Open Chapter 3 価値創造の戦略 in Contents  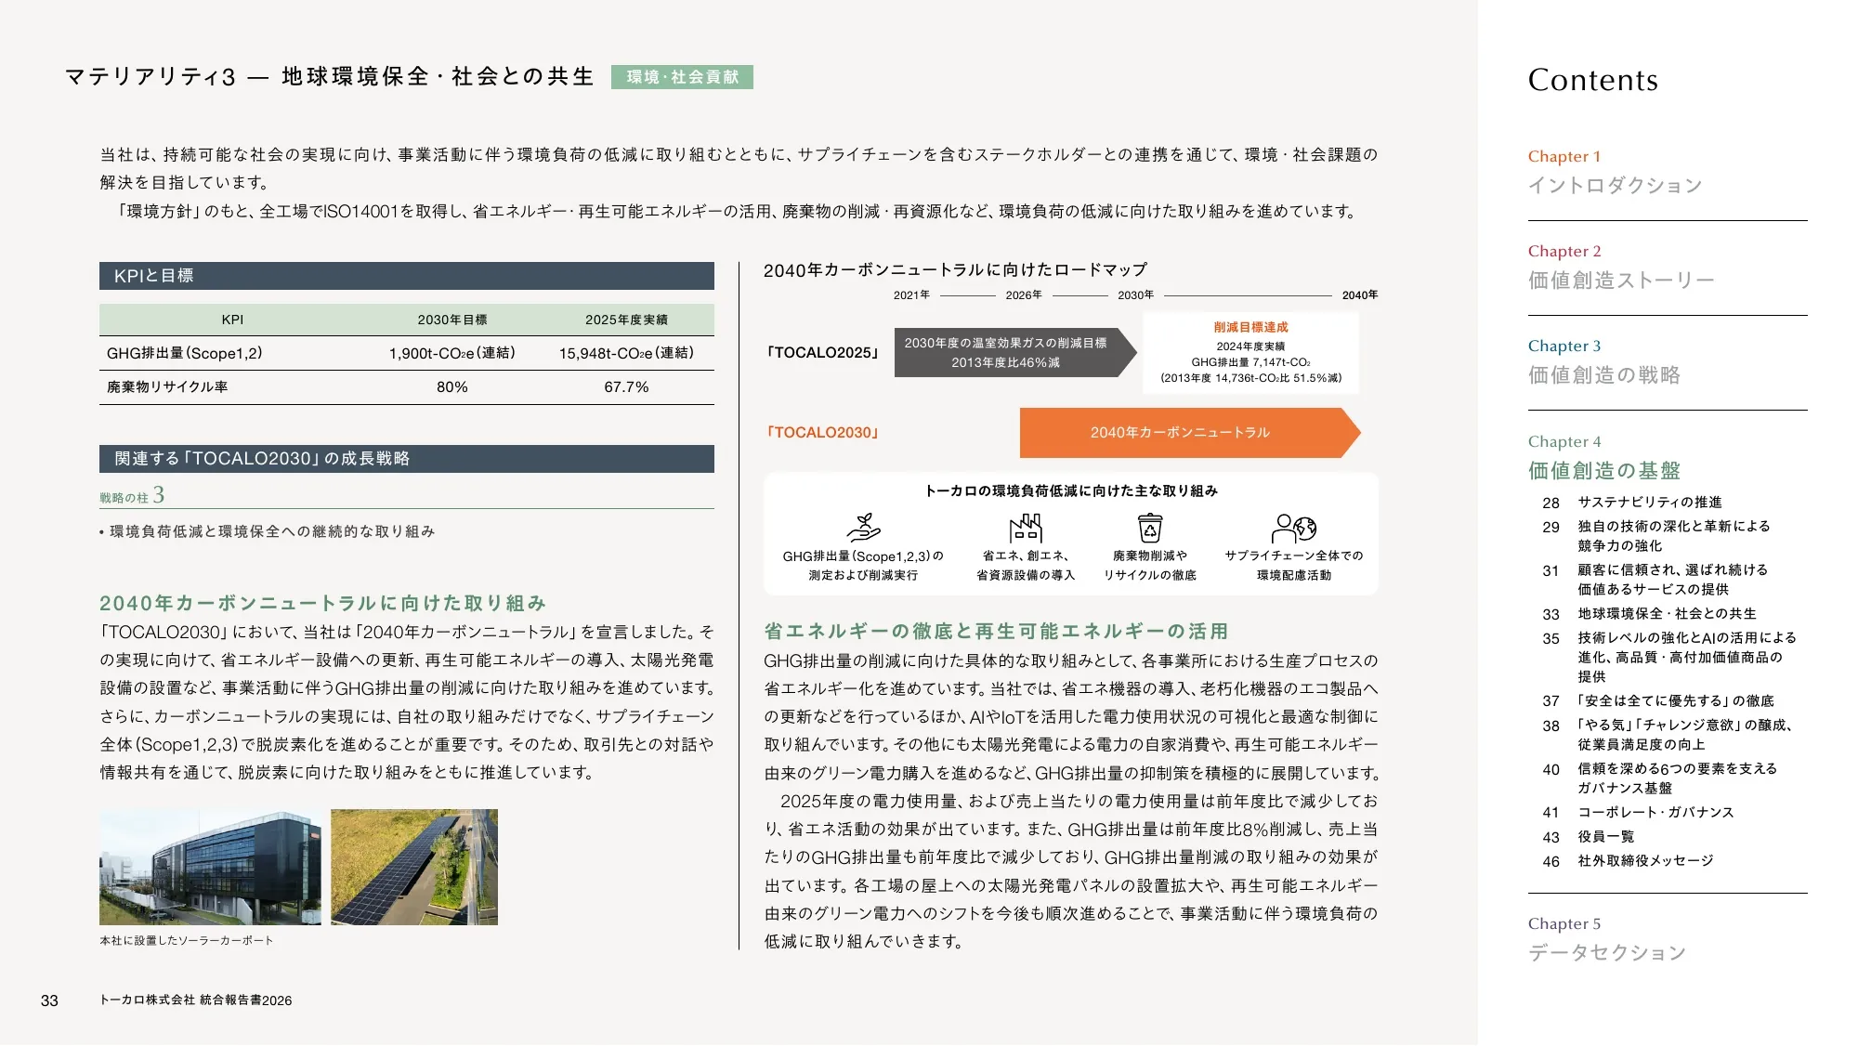1604,361
